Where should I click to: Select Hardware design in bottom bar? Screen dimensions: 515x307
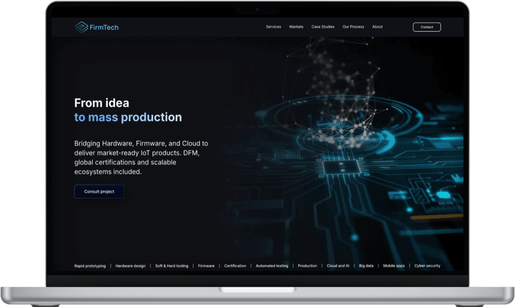(130, 266)
